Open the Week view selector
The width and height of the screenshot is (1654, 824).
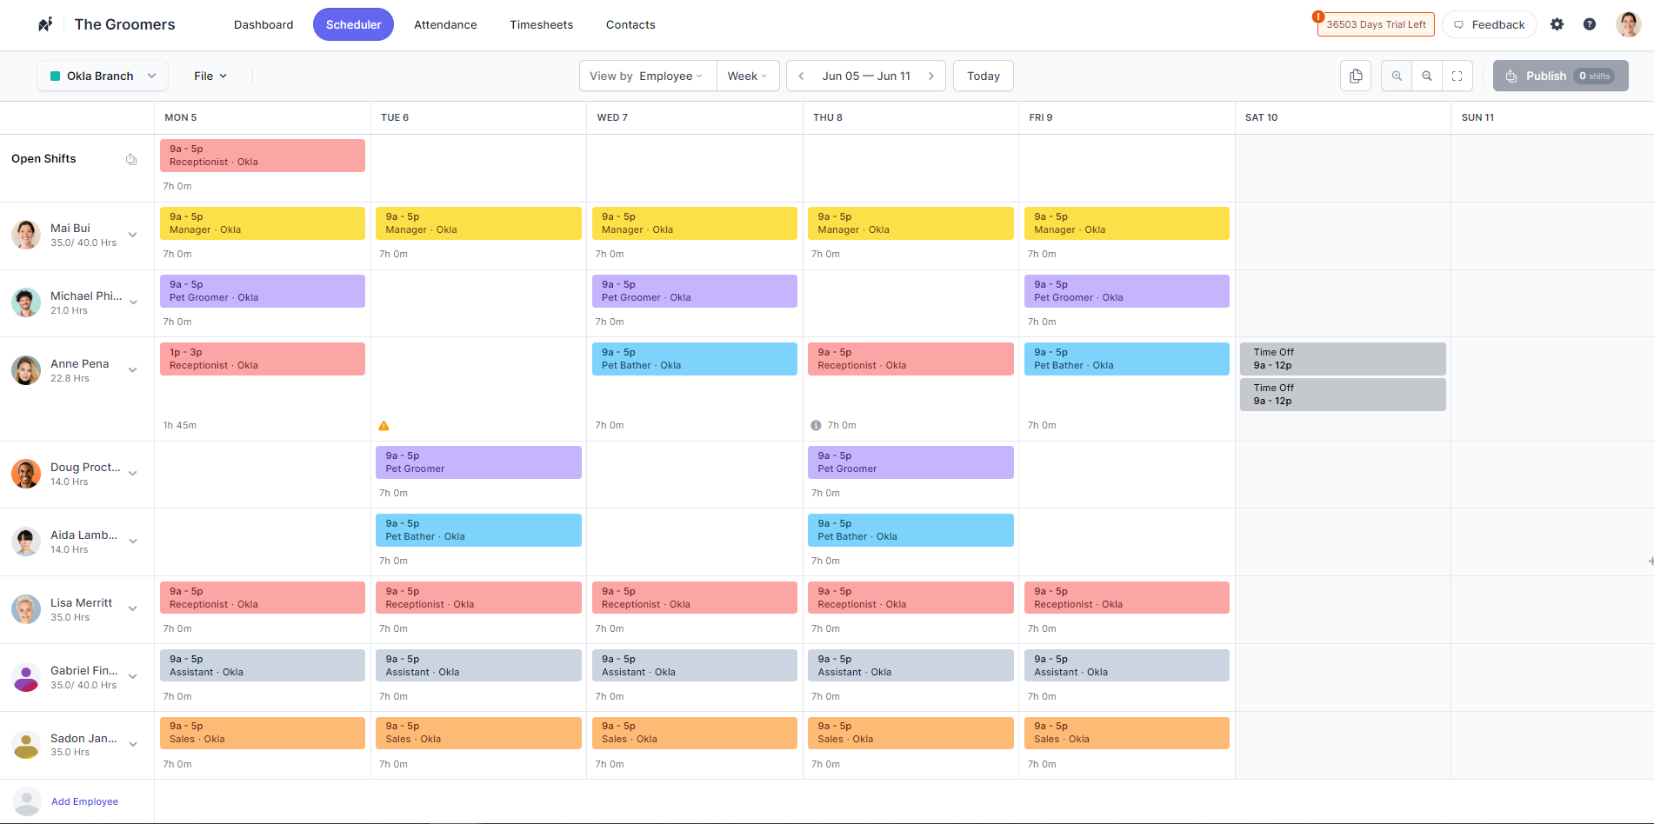747,76
